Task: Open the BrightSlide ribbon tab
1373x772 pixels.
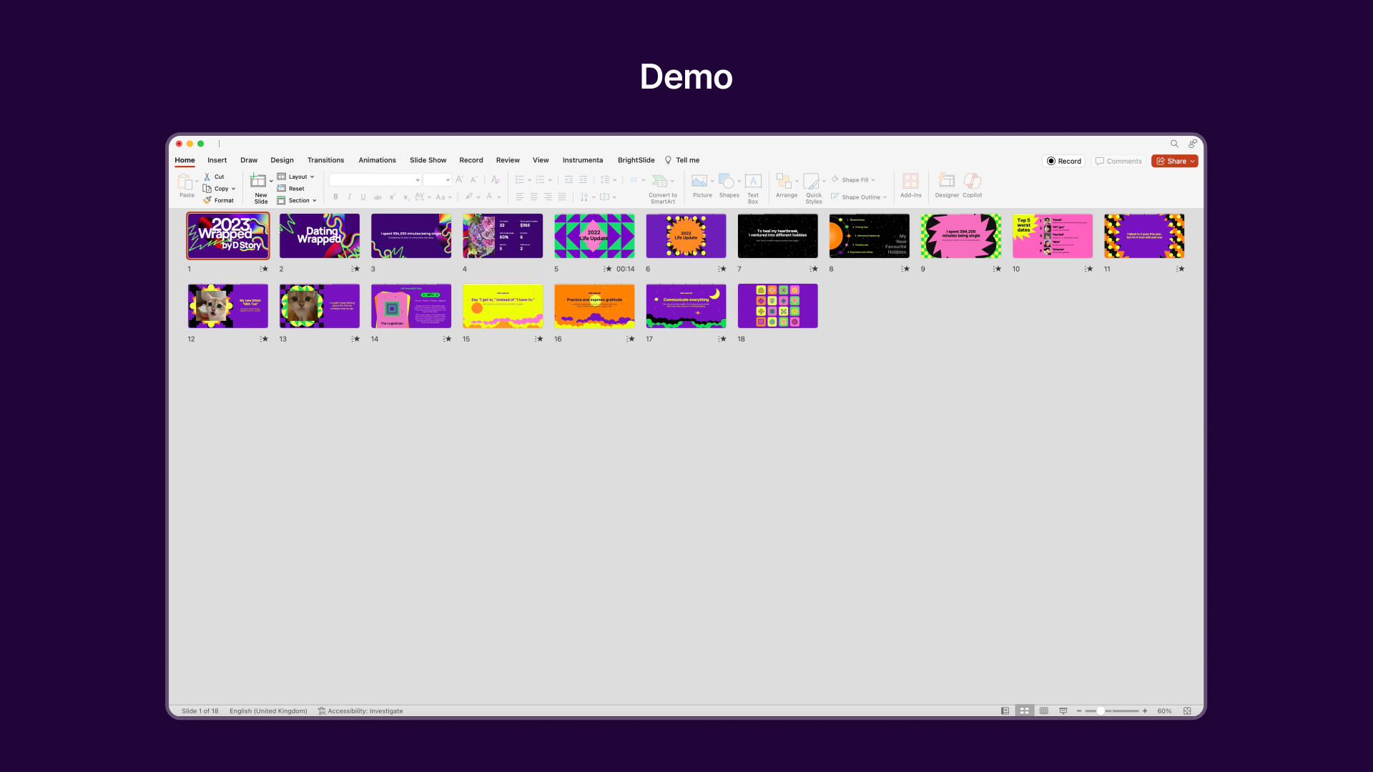Action: [635, 160]
